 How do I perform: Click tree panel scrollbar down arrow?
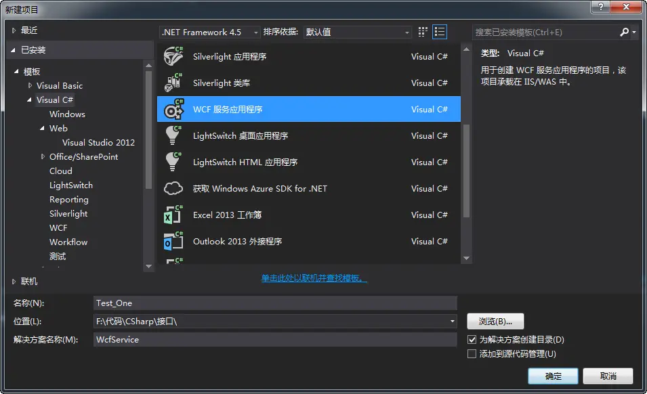point(149,267)
